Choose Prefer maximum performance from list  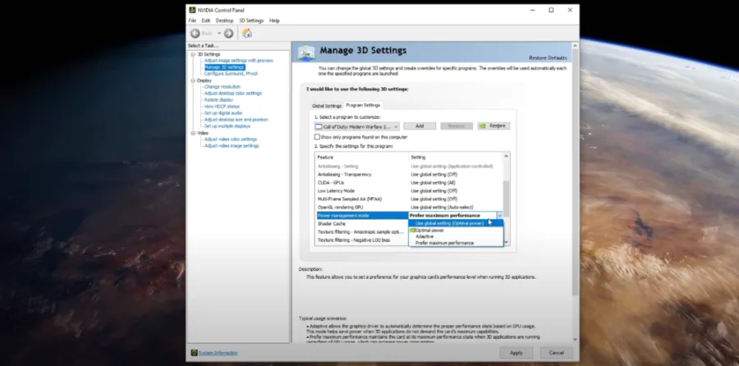point(444,243)
